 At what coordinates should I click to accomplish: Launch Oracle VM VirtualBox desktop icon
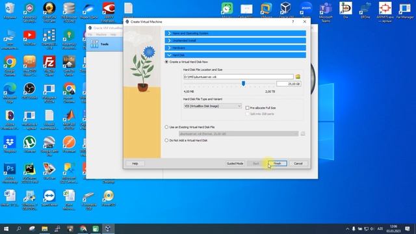(x=286, y=10)
